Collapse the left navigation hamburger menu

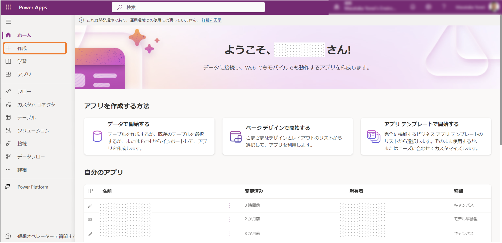click(8, 22)
